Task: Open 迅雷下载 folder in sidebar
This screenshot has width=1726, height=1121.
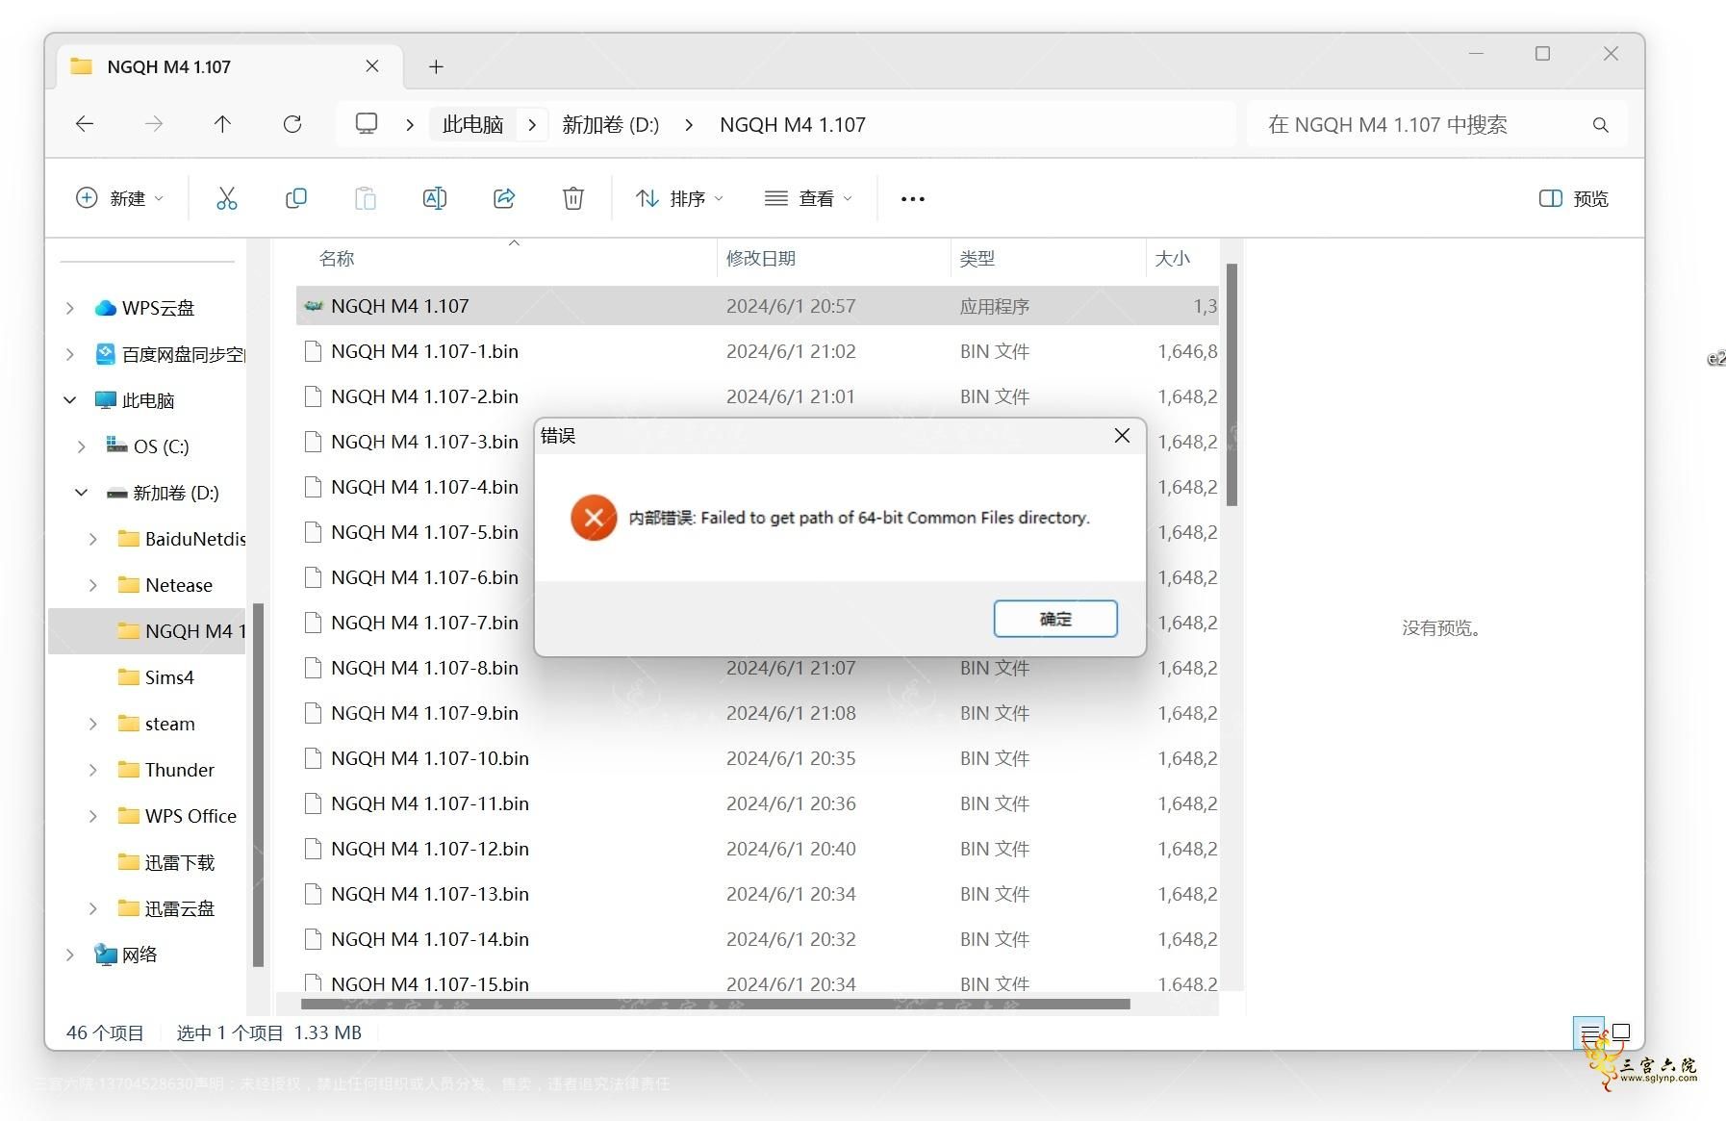Action: click(x=166, y=862)
